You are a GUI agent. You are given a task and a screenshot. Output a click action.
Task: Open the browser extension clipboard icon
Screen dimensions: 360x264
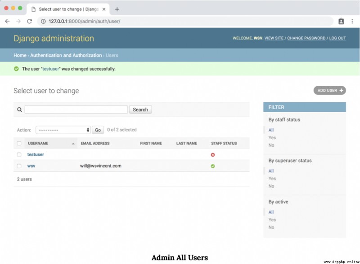[341, 21]
